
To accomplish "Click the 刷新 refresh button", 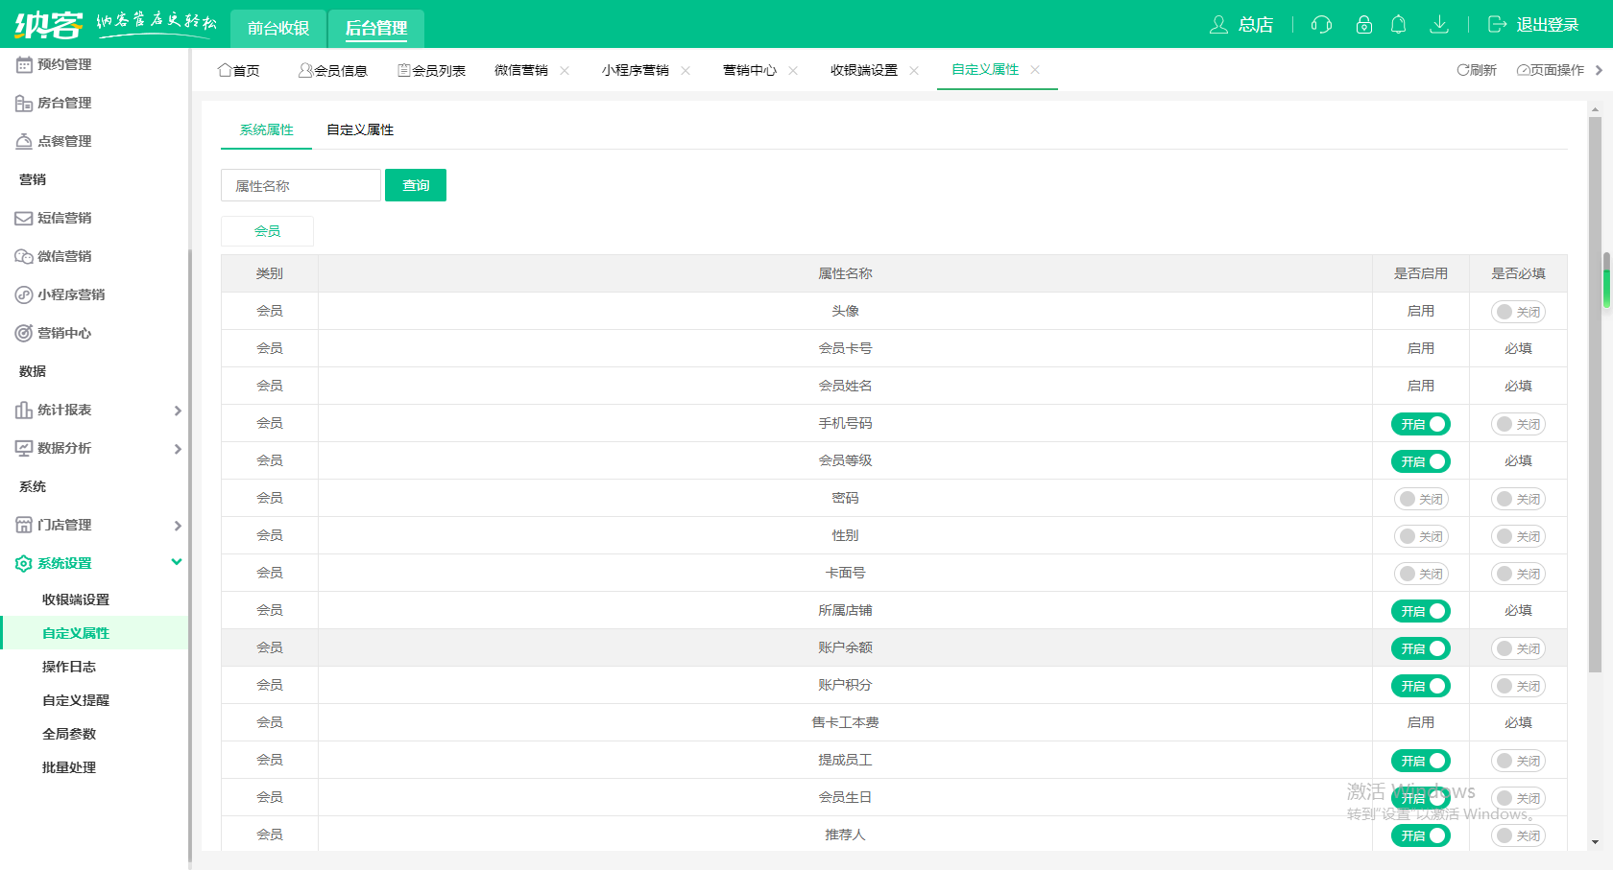I will [x=1477, y=70].
